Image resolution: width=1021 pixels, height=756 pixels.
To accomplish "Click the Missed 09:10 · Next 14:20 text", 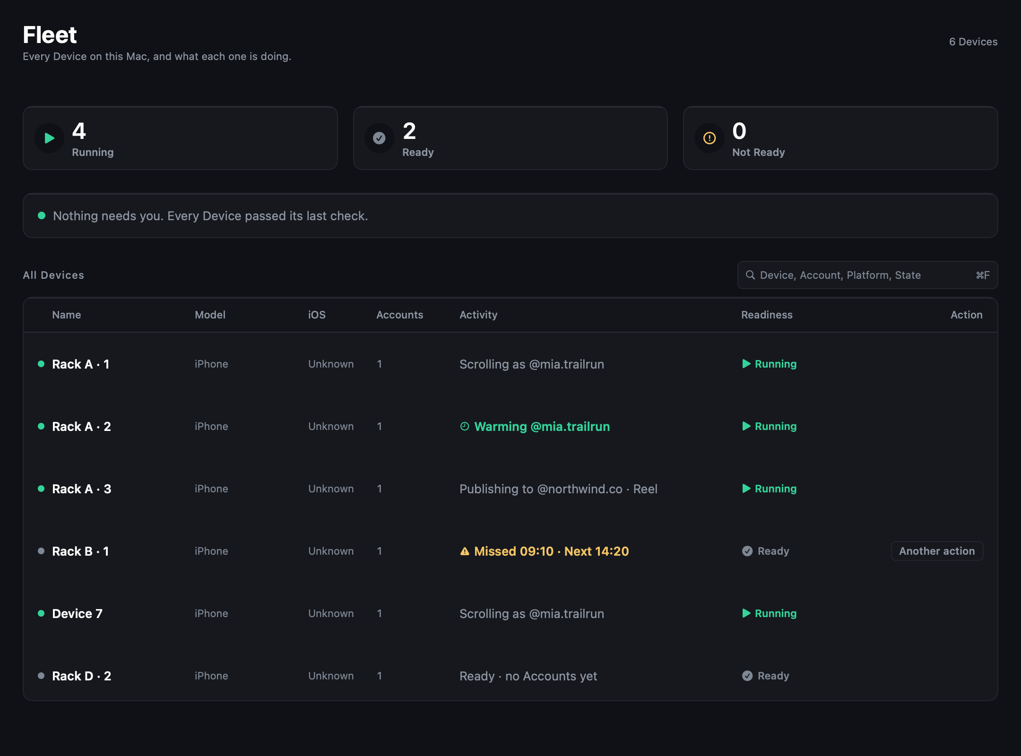I will 552,551.
